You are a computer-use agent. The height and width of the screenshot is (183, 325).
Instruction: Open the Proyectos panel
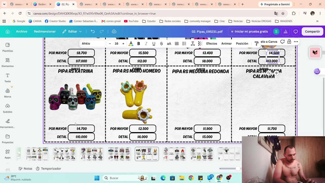(8, 139)
